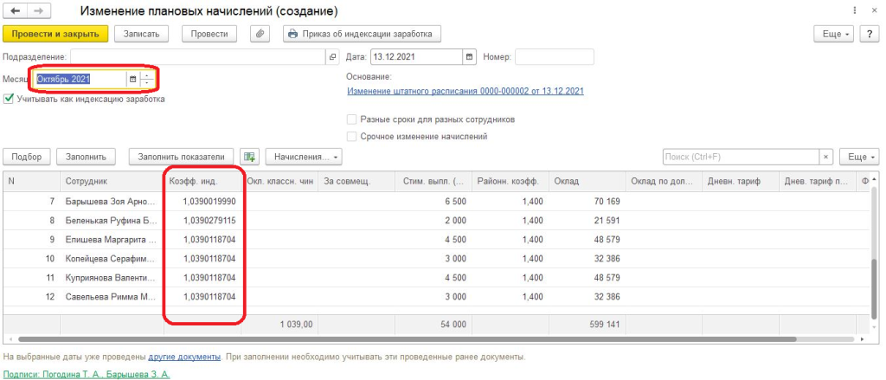Uncheck Учитывать как индексацию заработка
The width and height of the screenshot is (886, 380).
coord(9,99)
